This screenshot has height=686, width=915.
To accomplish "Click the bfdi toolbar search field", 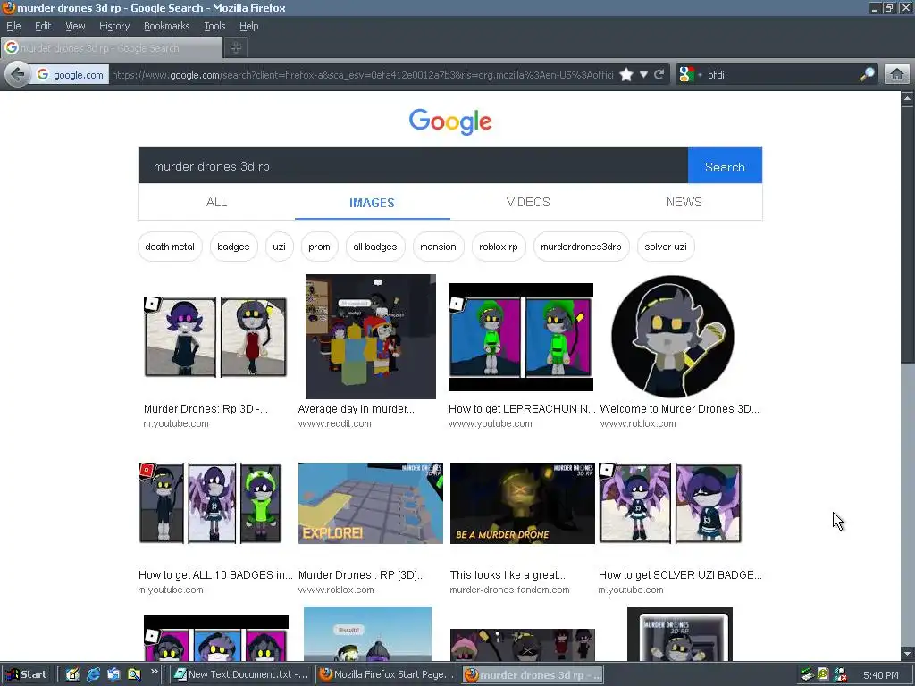I will [x=781, y=75].
